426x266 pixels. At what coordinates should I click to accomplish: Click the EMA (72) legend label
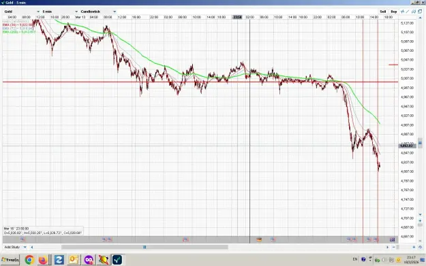pos(18,28)
